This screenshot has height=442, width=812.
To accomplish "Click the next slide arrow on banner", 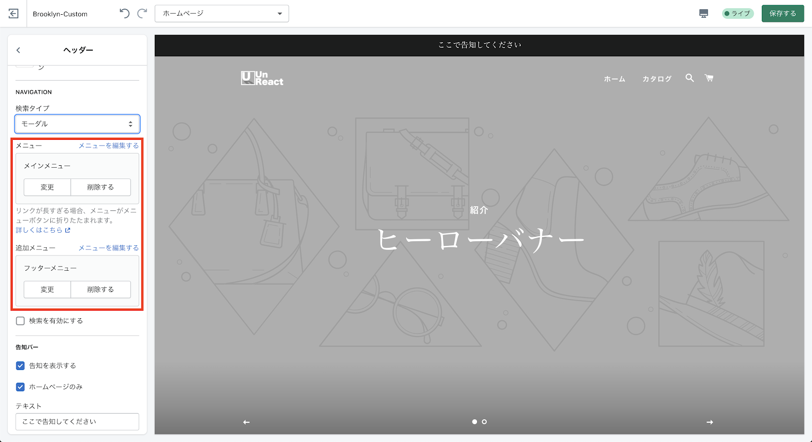I will click(x=709, y=422).
